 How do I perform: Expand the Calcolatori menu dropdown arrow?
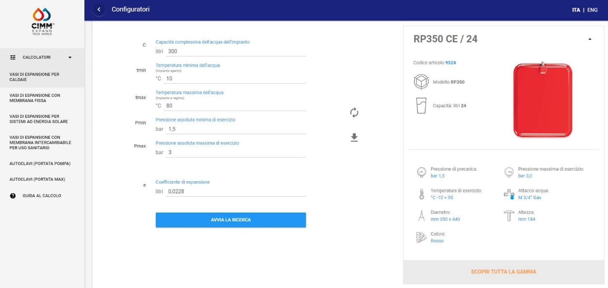(x=70, y=57)
